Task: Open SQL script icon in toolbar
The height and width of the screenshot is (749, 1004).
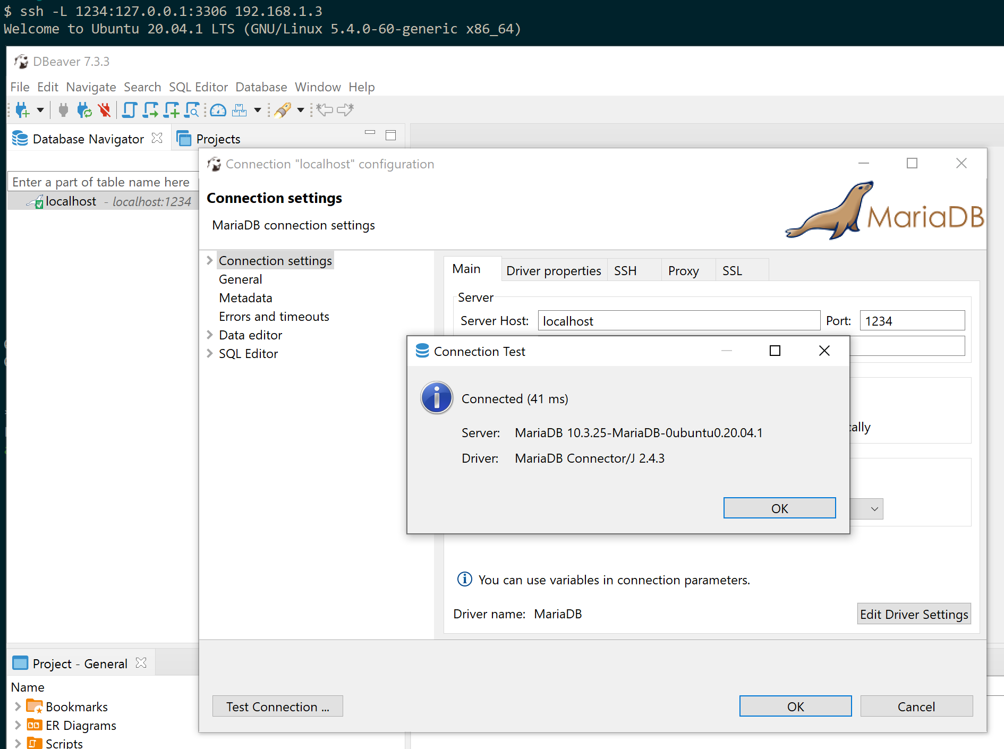Action: (129, 110)
